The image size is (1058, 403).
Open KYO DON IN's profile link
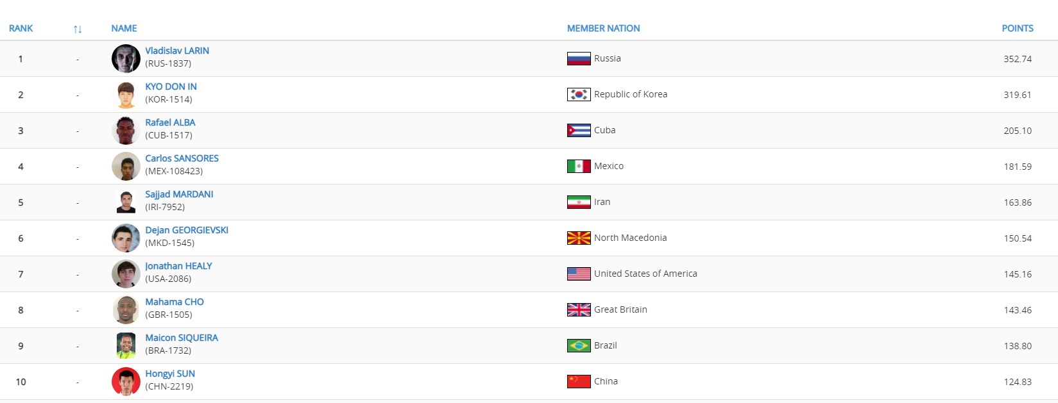[171, 86]
